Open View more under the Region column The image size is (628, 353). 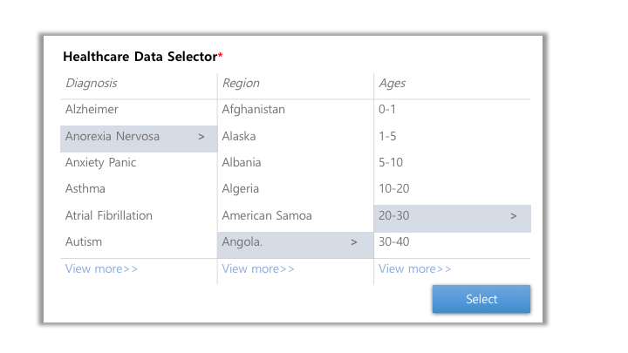tap(258, 268)
